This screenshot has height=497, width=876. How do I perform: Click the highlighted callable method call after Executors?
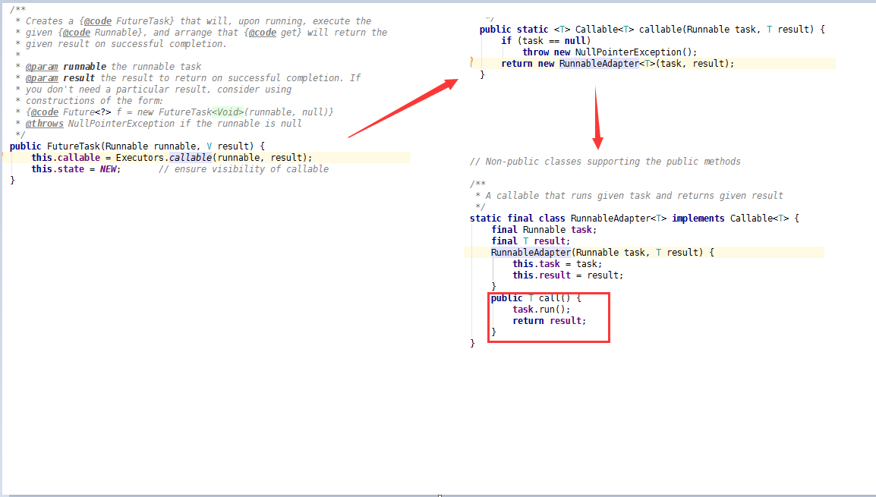pyautogui.click(x=191, y=158)
